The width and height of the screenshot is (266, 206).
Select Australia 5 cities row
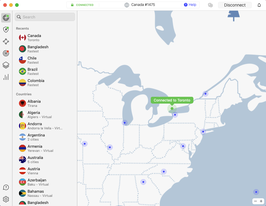(45, 160)
